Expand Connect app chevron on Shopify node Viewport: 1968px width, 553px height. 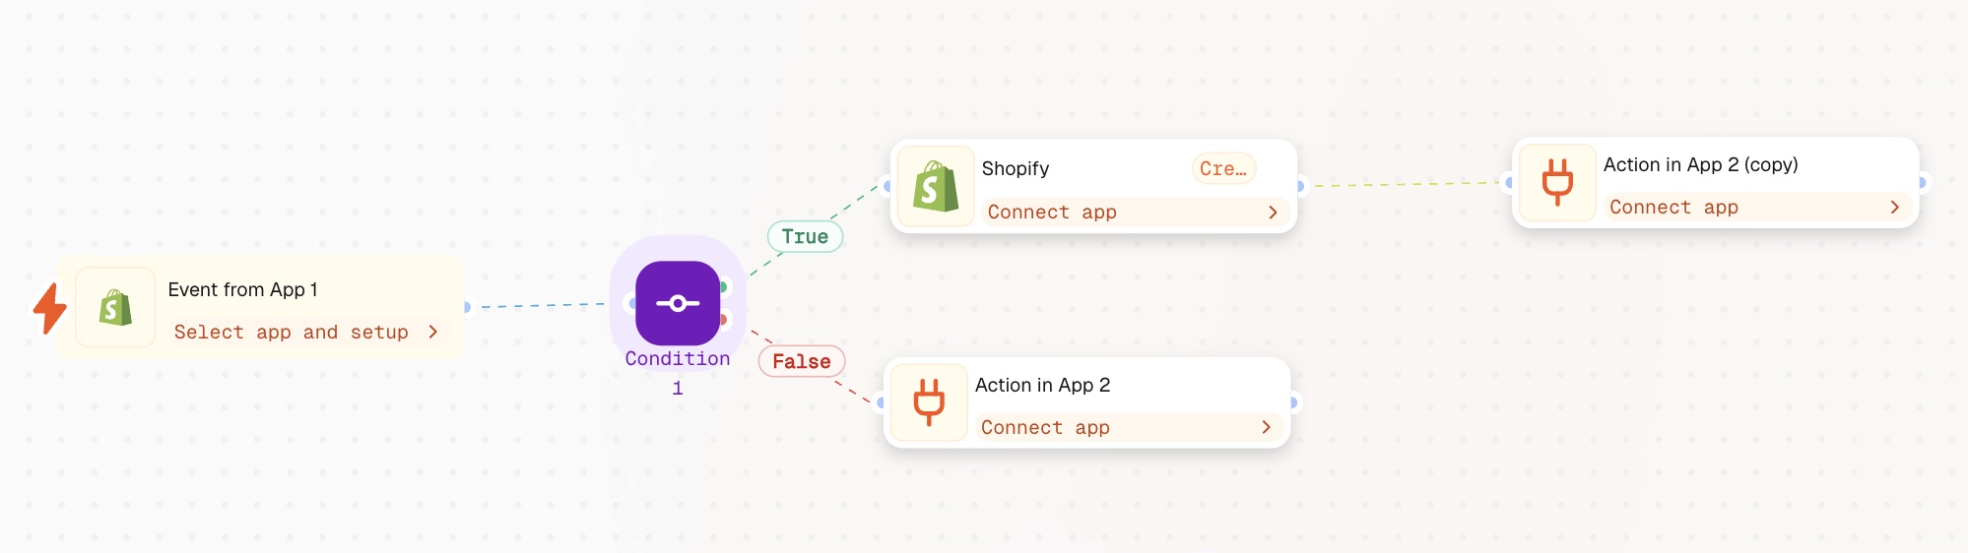tap(1273, 212)
